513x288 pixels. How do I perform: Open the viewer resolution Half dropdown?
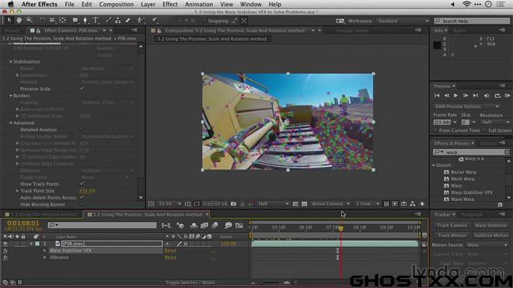[x=274, y=203]
